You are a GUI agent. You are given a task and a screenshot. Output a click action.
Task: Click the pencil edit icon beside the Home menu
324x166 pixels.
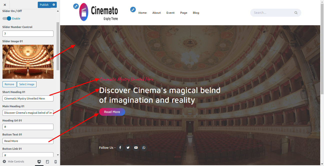(133, 9)
